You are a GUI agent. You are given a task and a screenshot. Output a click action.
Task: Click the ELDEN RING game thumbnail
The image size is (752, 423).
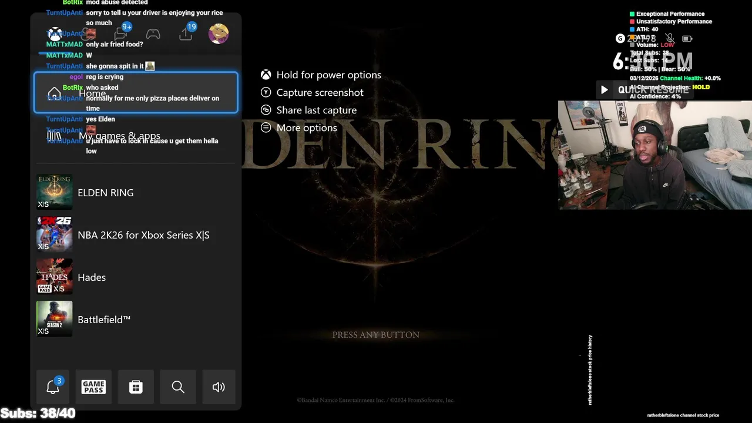tap(55, 192)
